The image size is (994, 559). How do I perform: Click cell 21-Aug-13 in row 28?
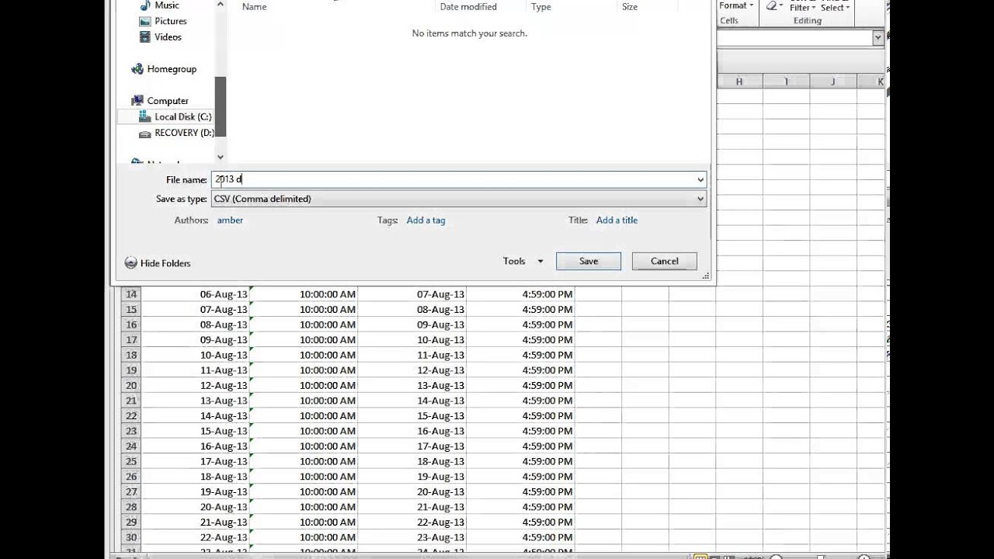point(412,507)
